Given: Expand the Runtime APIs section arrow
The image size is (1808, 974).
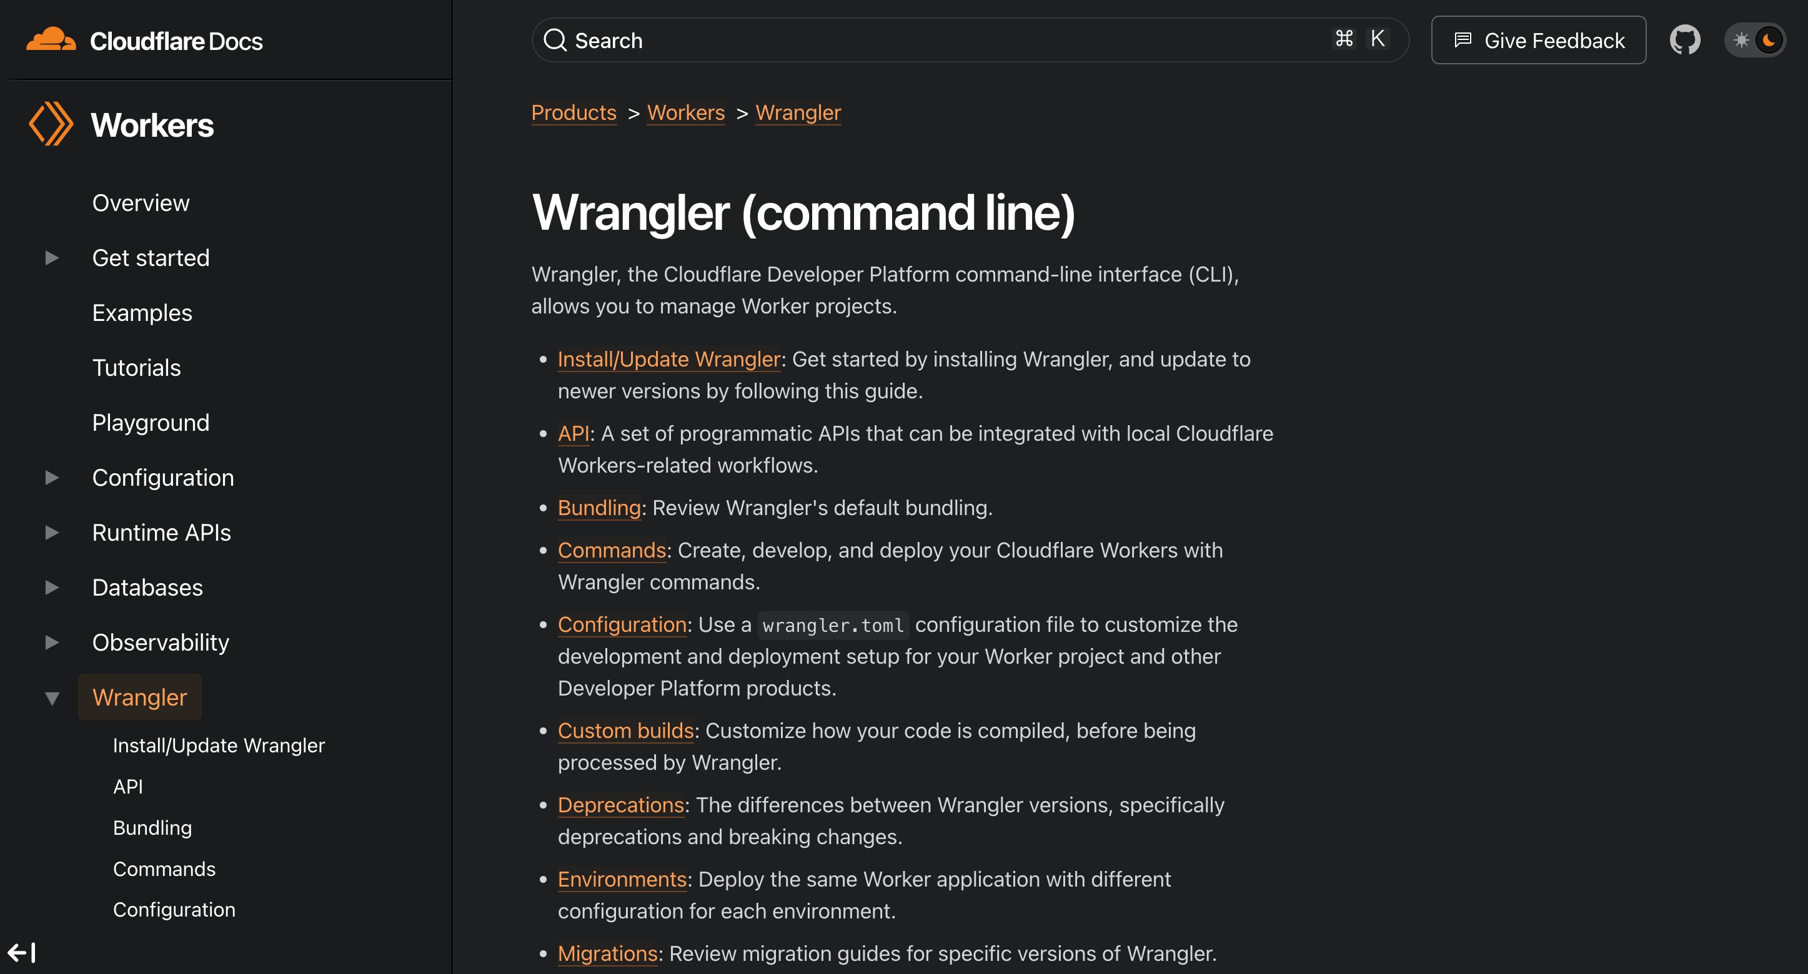Looking at the screenshot, I should [x=51, y=532].
